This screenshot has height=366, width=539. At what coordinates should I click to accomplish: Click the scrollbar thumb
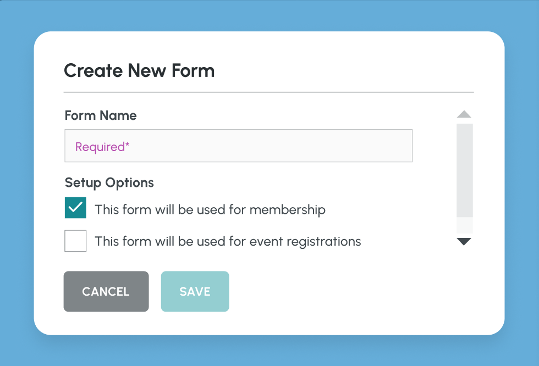click(464, 170)
